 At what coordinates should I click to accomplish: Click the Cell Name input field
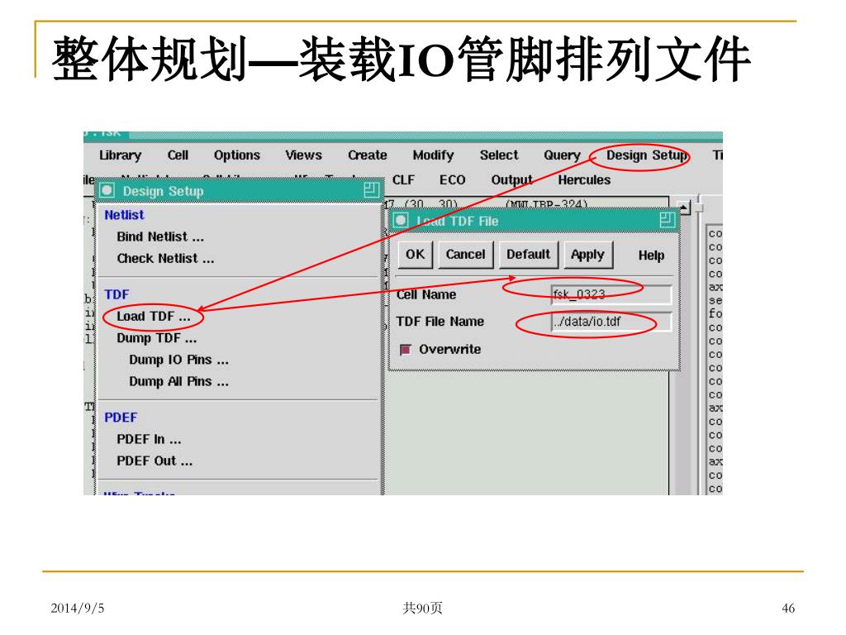(611, 294)
